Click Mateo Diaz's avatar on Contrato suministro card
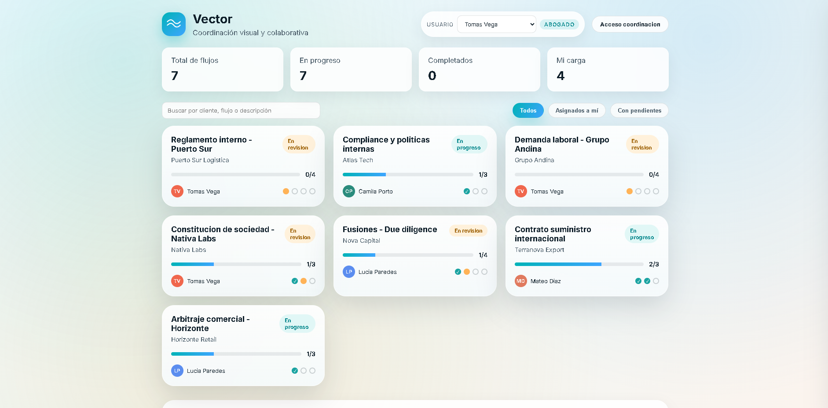 [520, 281]
